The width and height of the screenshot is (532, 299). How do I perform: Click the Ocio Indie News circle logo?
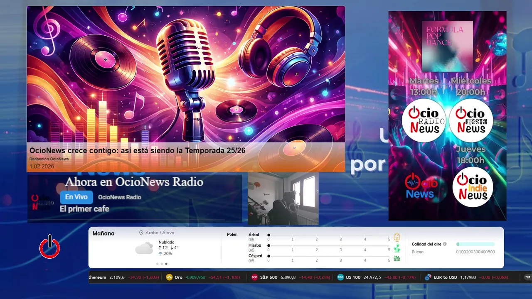point(473,187)
